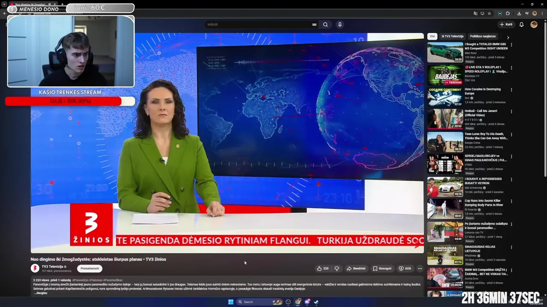Open YouTube account avatar menu

coord(534,24)
